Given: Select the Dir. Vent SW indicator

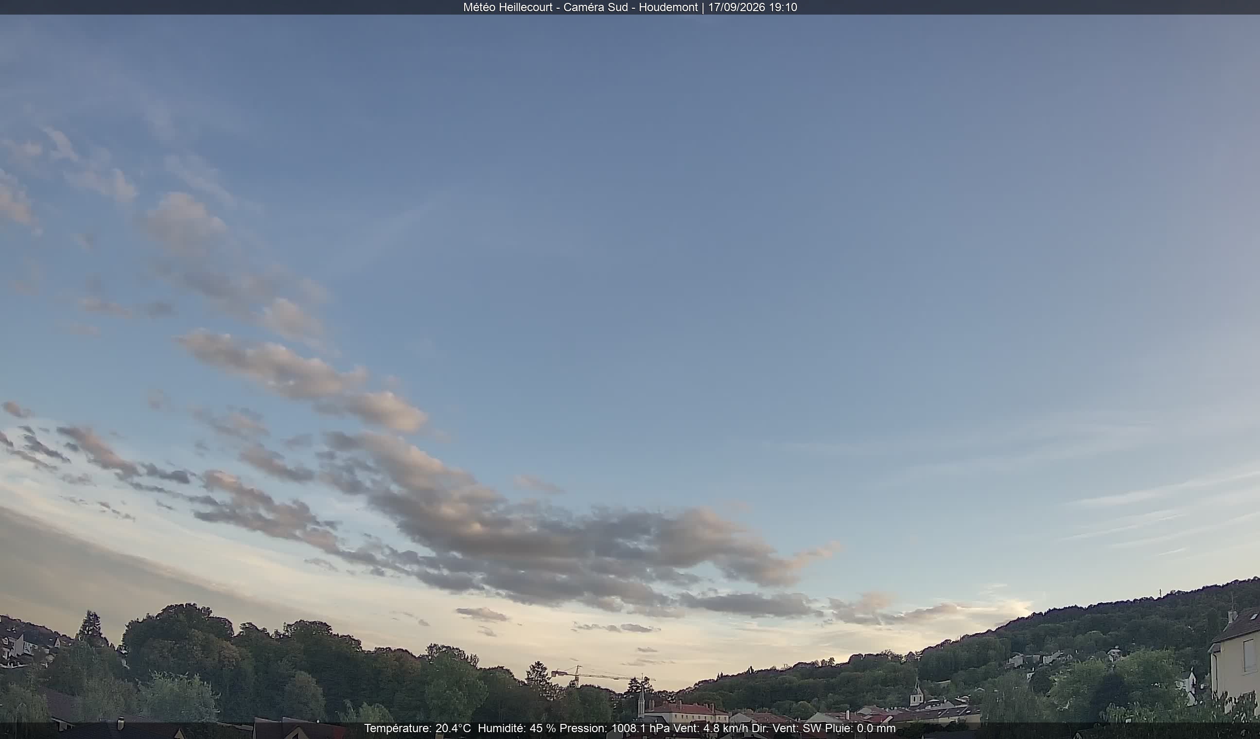Looking at the screenshot, I should pos(786,728).
